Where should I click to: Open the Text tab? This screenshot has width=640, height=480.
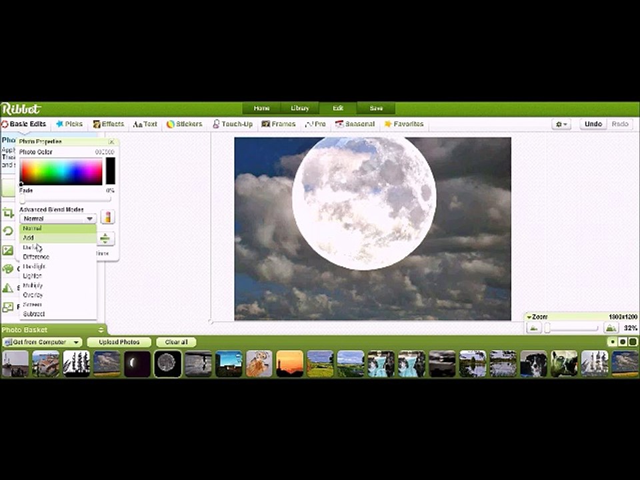click(145, 124)
